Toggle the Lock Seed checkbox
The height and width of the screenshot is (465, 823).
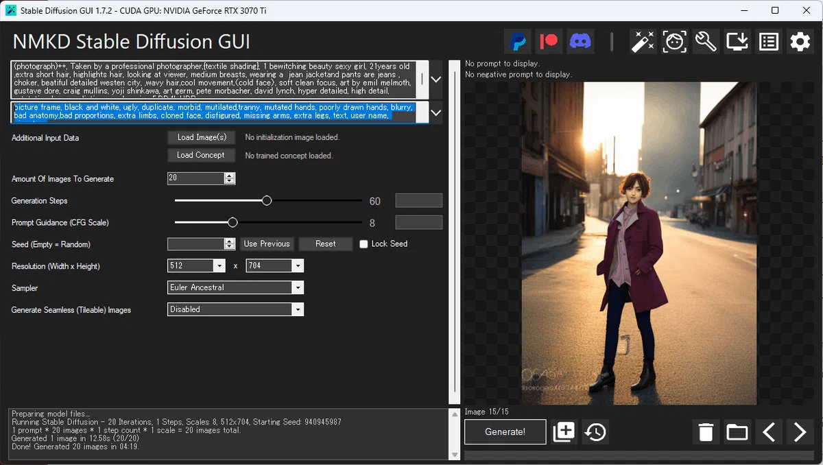pyautogui.click(x=363, y=244)
